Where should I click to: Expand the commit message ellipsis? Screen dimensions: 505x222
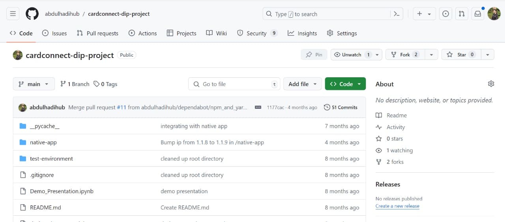pyautogui.click(x=258, y=107)
